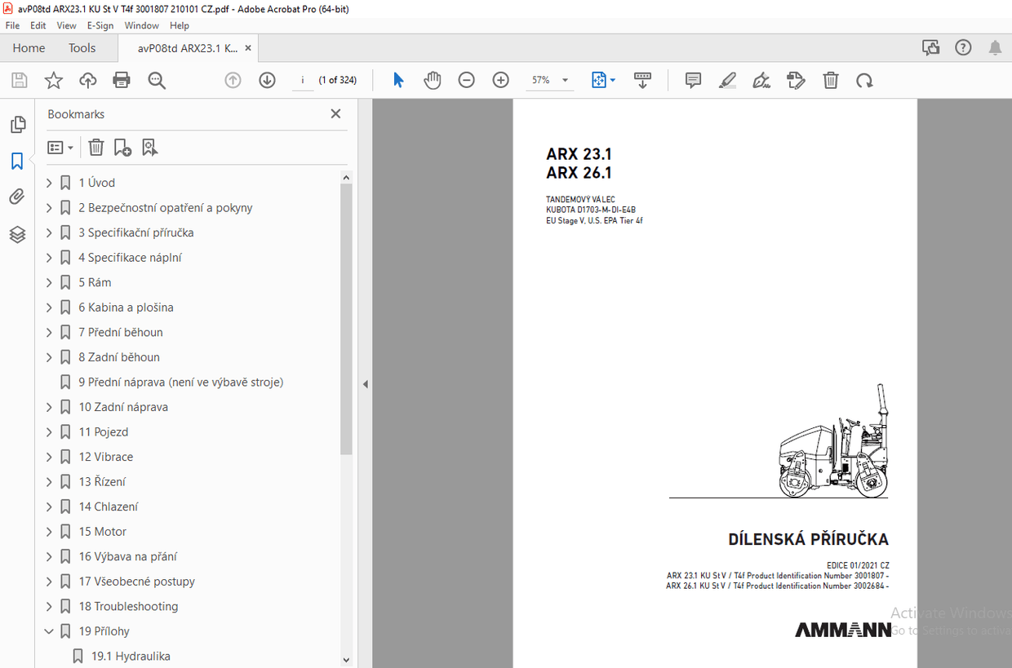Click the Print icon in the toolbar
1012x668 pixels.
coord(121,80)
